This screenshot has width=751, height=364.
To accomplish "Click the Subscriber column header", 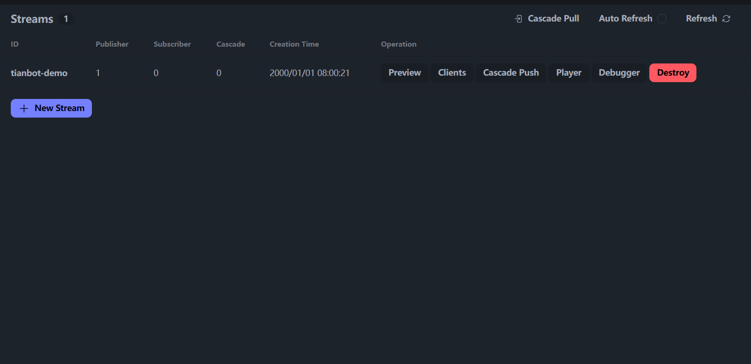I will [x=172, y=44].
